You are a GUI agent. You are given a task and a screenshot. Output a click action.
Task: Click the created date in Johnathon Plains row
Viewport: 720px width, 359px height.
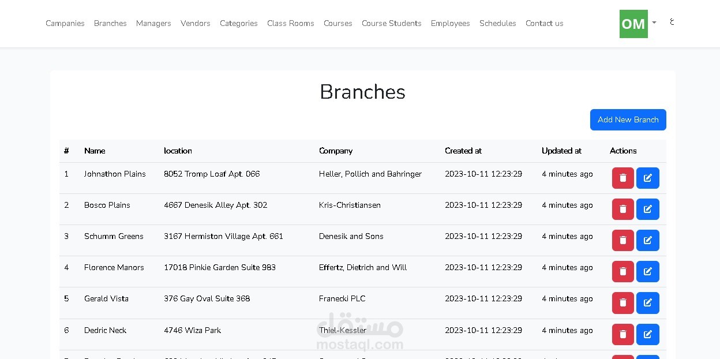tap(483, 174)
